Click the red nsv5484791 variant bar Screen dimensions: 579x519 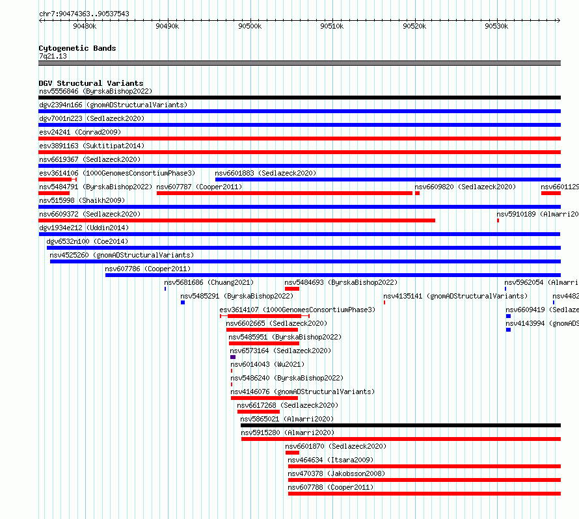[x=54, y=193]
